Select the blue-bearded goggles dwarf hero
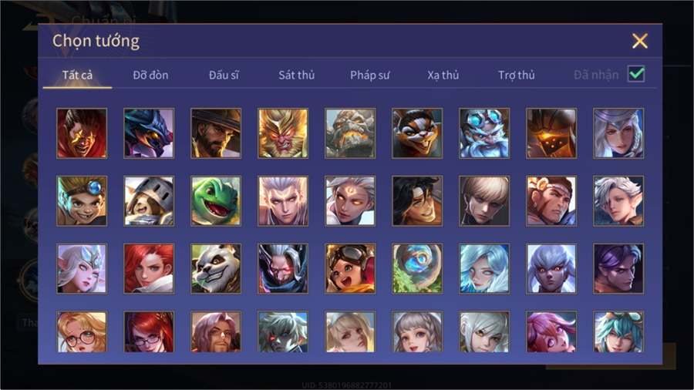The height and width of the screenshot is (390, 694). click(484, 133)
